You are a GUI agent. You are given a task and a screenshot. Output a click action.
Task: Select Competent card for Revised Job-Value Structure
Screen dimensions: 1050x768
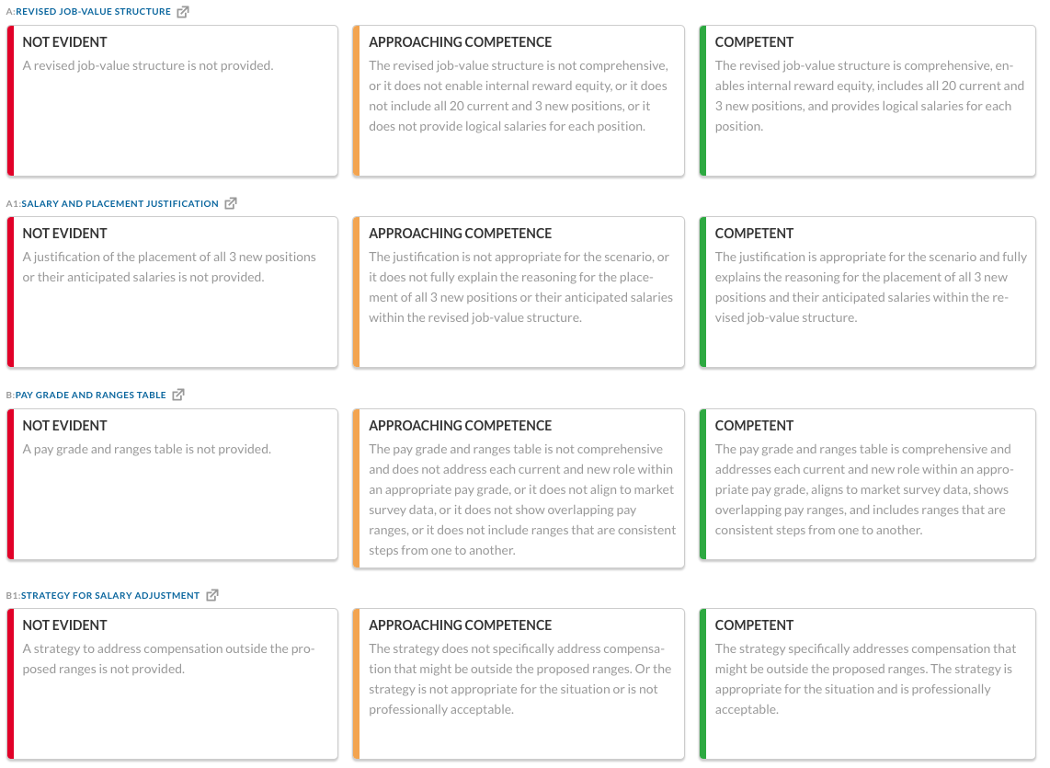pos(867,101)
